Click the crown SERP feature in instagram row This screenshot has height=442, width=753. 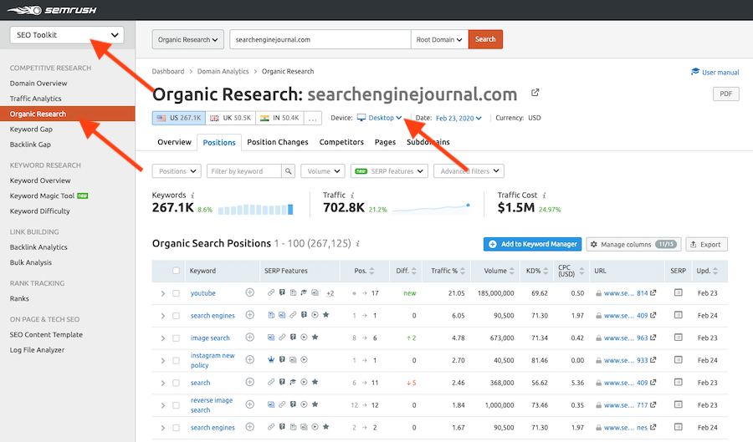point(271,359)
